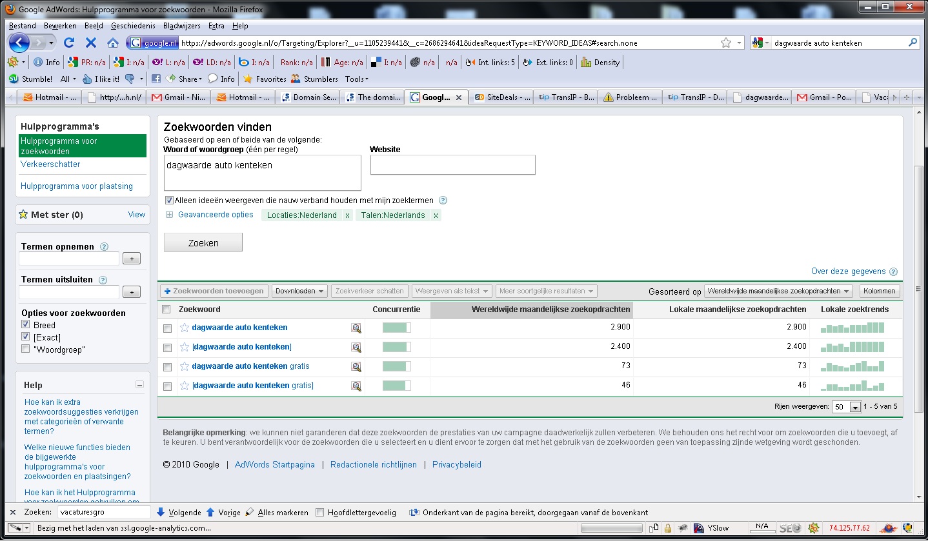Stop page loading with the X icon
The width and height of the screenshot is (928, 541).
point(91,43)
